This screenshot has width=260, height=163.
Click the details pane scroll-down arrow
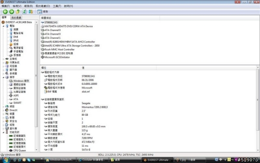[258, 150]
